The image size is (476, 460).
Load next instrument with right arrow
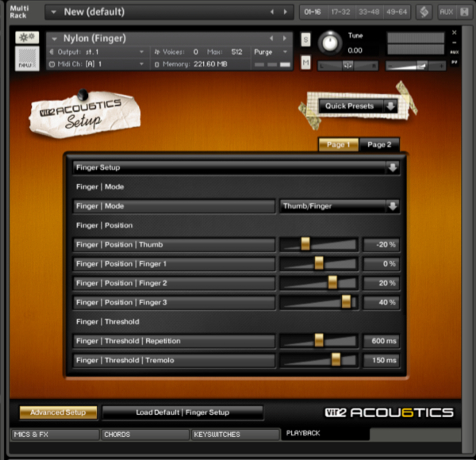(285, 38)
